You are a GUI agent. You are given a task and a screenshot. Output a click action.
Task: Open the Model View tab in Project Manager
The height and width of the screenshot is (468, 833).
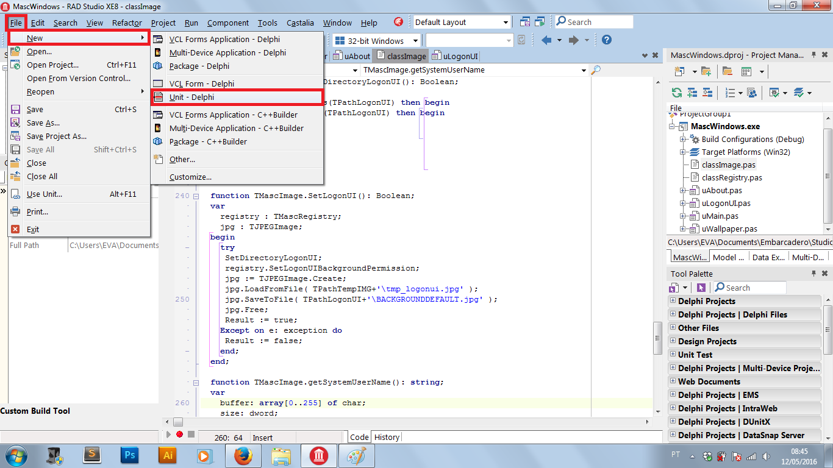(x=728, y=257)
